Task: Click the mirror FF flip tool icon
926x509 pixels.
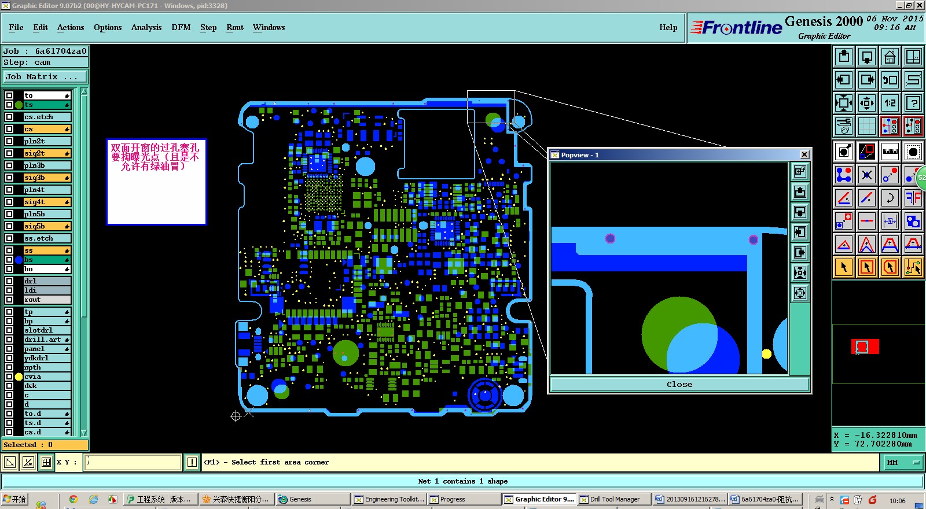Action: pyautogui.click(x=913, y=198)
